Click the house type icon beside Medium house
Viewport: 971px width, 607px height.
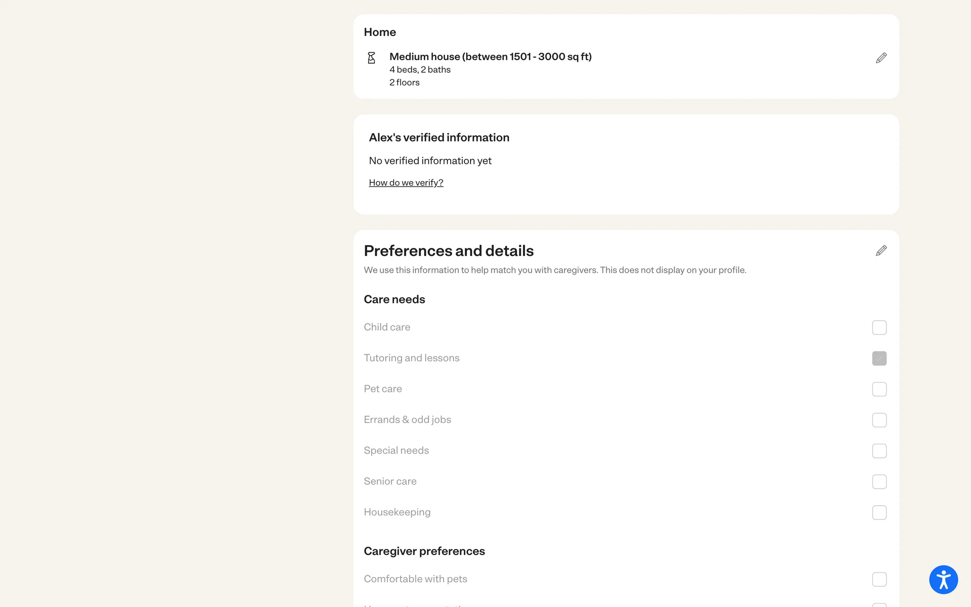(371, 58)
